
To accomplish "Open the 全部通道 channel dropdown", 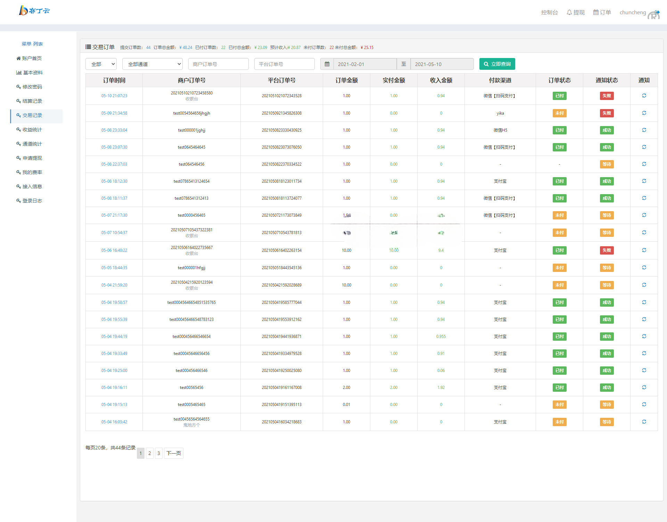I will point(152,64).
